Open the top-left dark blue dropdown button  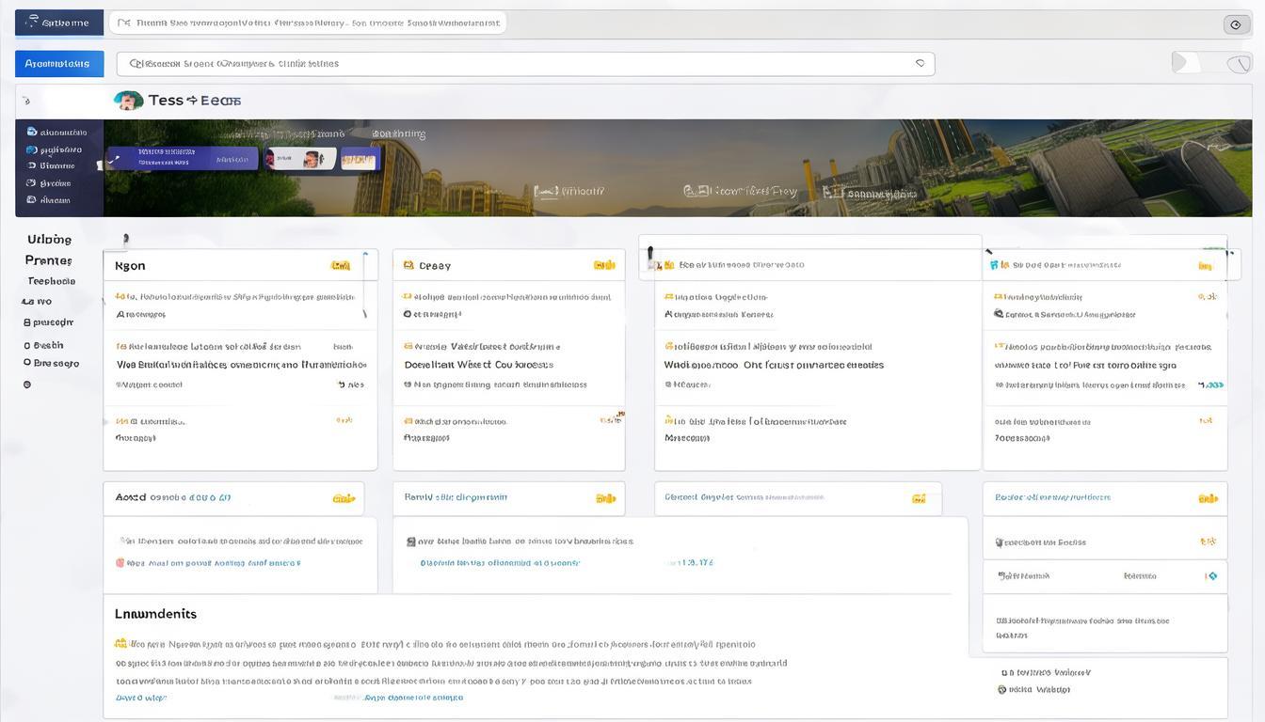[x=58, y=23]
